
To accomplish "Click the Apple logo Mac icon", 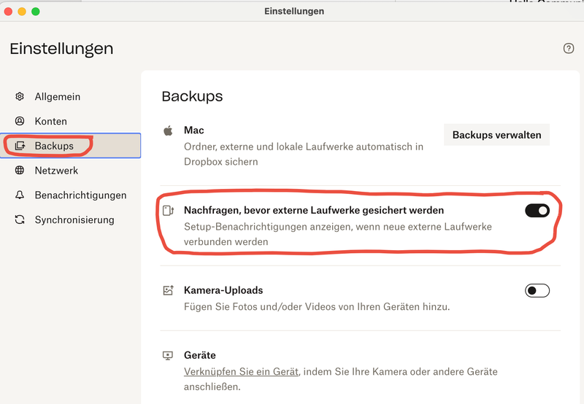I will click(x=168, y=131).
